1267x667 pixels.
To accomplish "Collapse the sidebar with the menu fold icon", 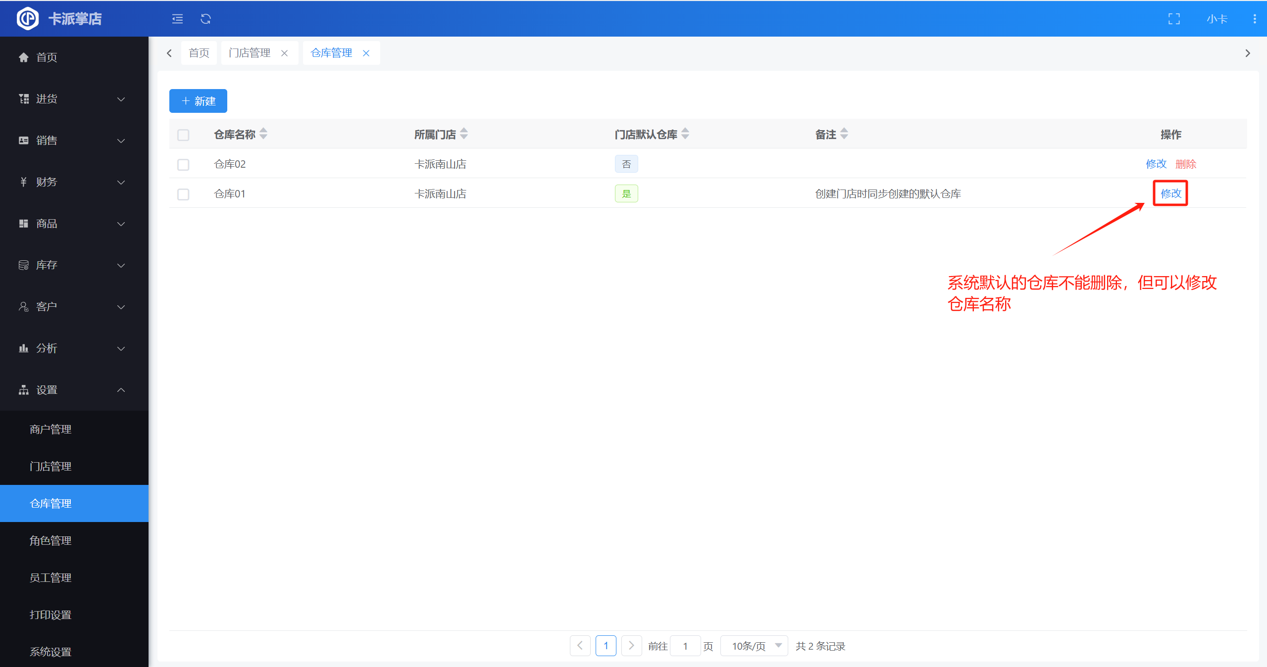I will click(x=177, y=19).
